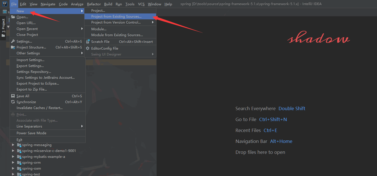Viewport: 377px width, 176px height.
Task: Click the Double Shift shortcut hint
Action: (292, 108)
